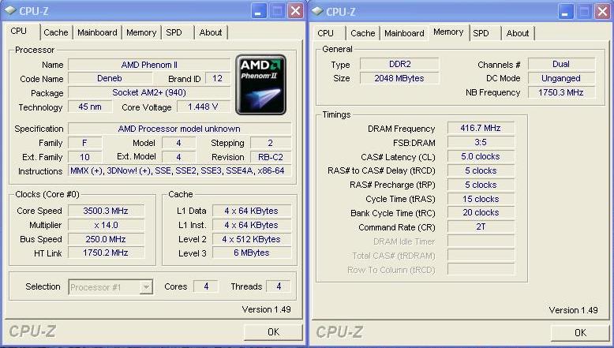This screenshot has height=348, width=614.
Task: Click HT Link value 1750.2 MHz
Action: [x=106, y=253]
